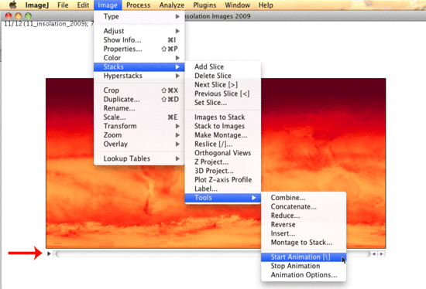Expand the Color submenu
Screen dimensions: 426x289
tap(139, 58)
